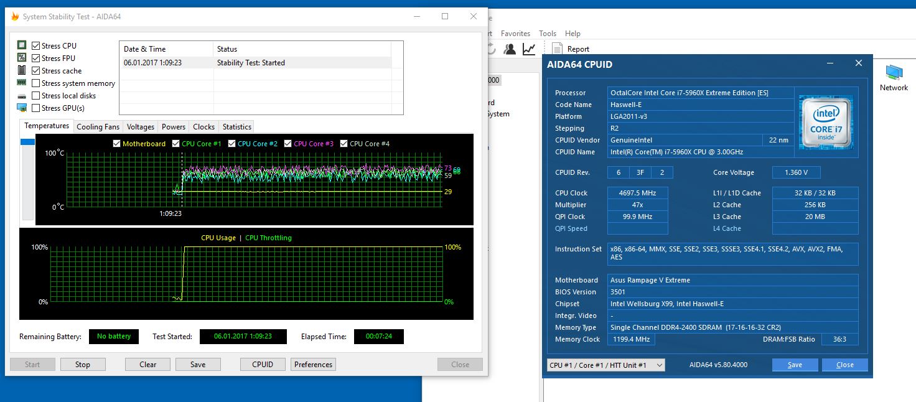The height and width of the screenshot is (402, 916).
Task: Hide CPU Core #1 graph line
Action: 176,144
